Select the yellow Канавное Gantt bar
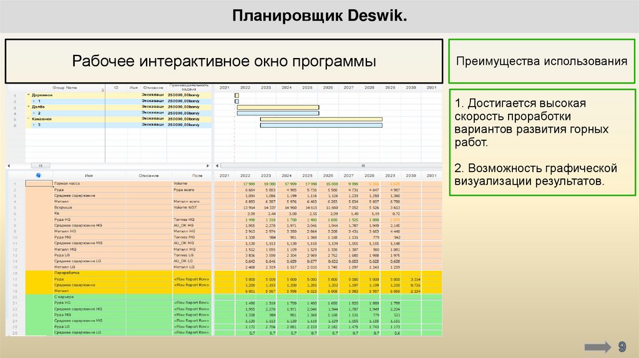Viewport: 639px width, 358px height. coord(321,119)
